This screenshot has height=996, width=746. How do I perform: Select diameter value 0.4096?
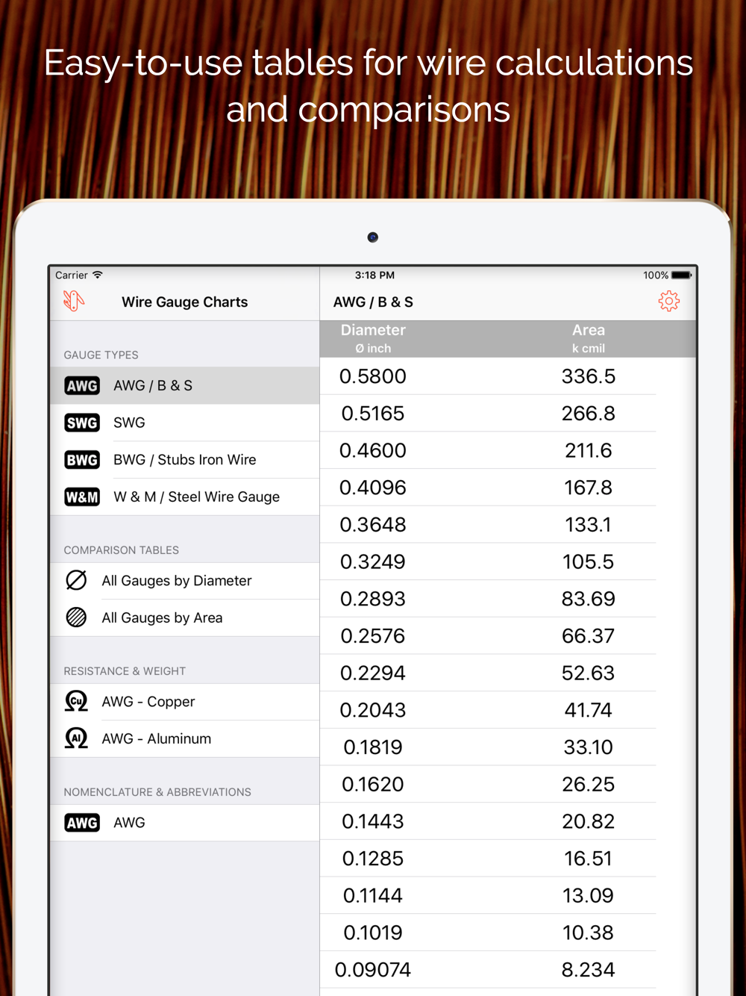(373, 488)
